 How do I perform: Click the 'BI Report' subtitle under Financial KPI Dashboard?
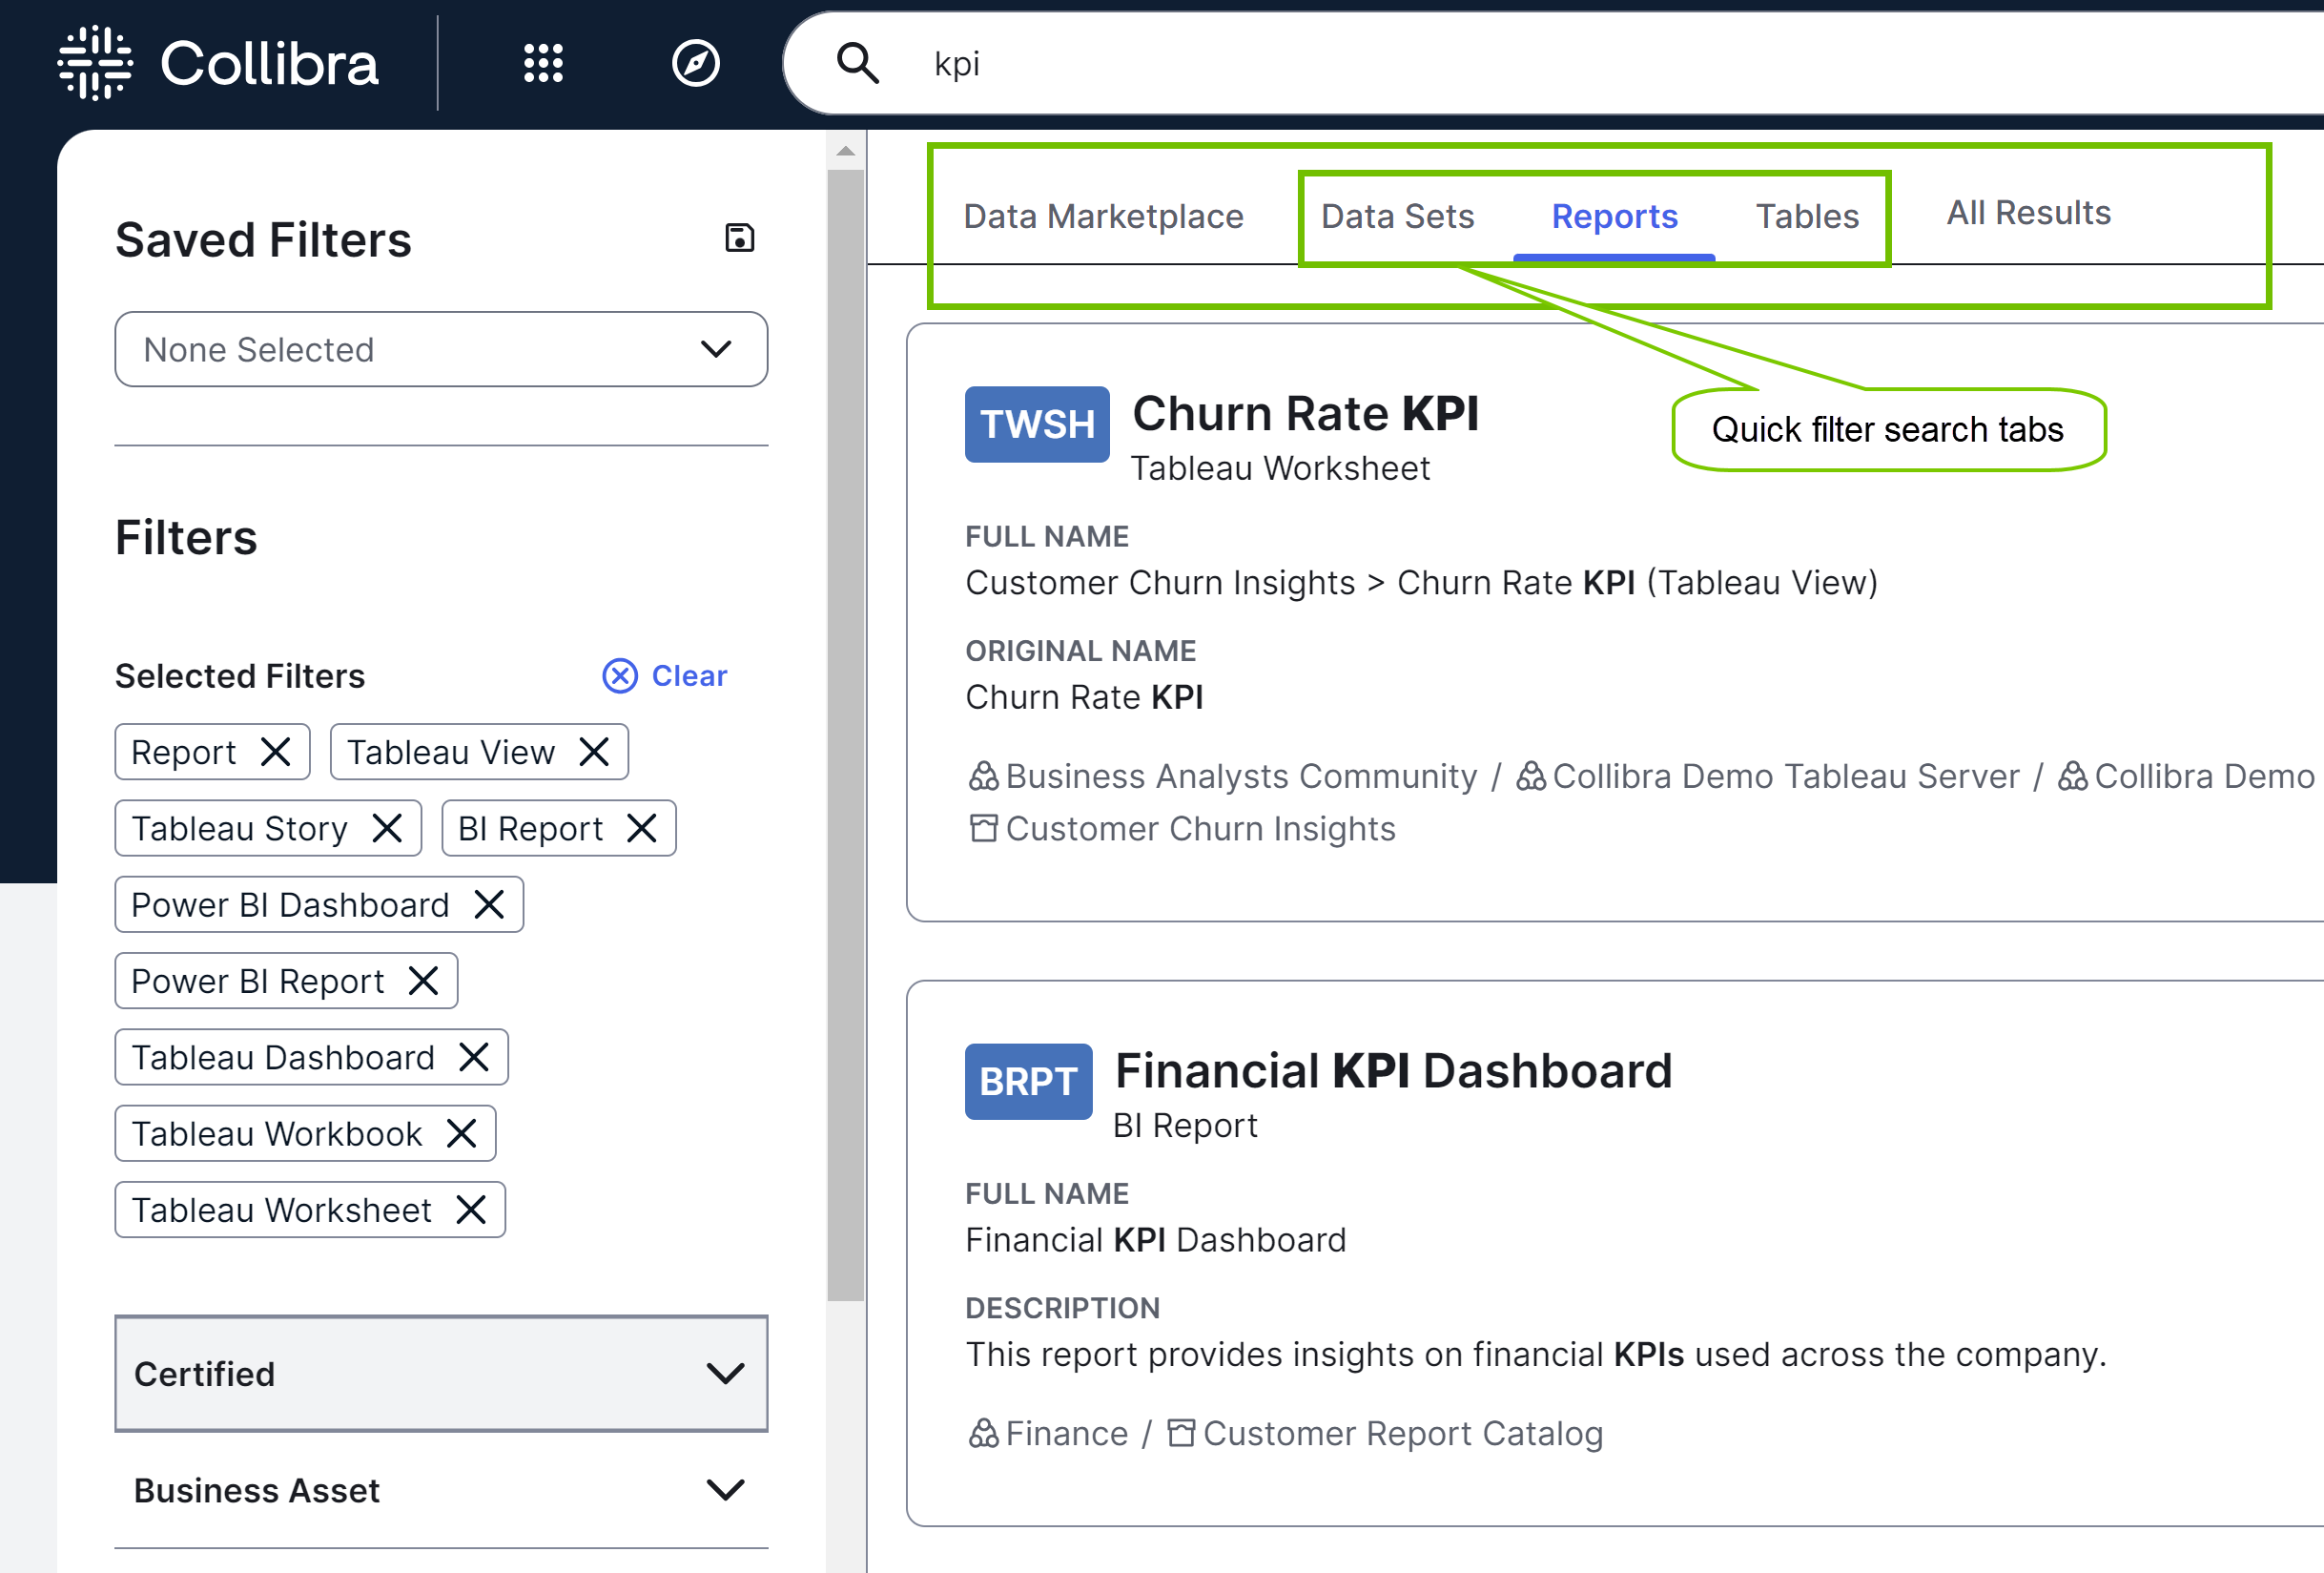(x=1185, y=1125)
